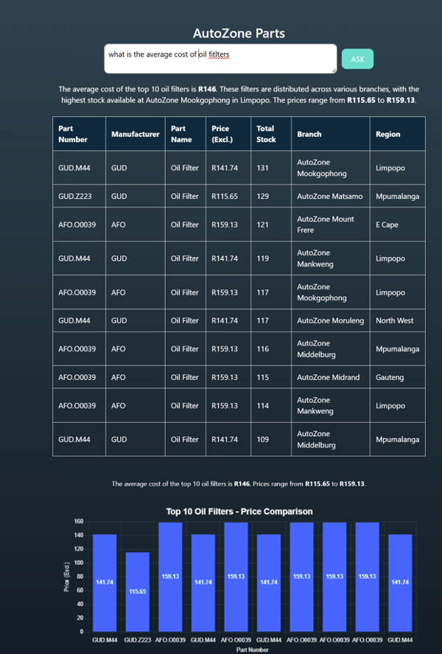442x654 pixels.
Task: Click the question text box containing 'what is the average cost'
Action: (x=220, y=59)
